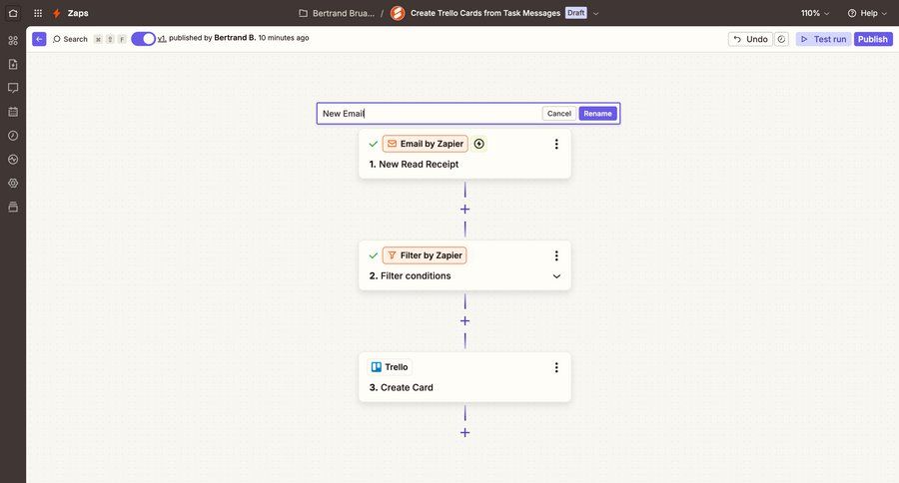Click the Publish button
Image resolution: width=899 pixels, height=483 pixels.
873,39
